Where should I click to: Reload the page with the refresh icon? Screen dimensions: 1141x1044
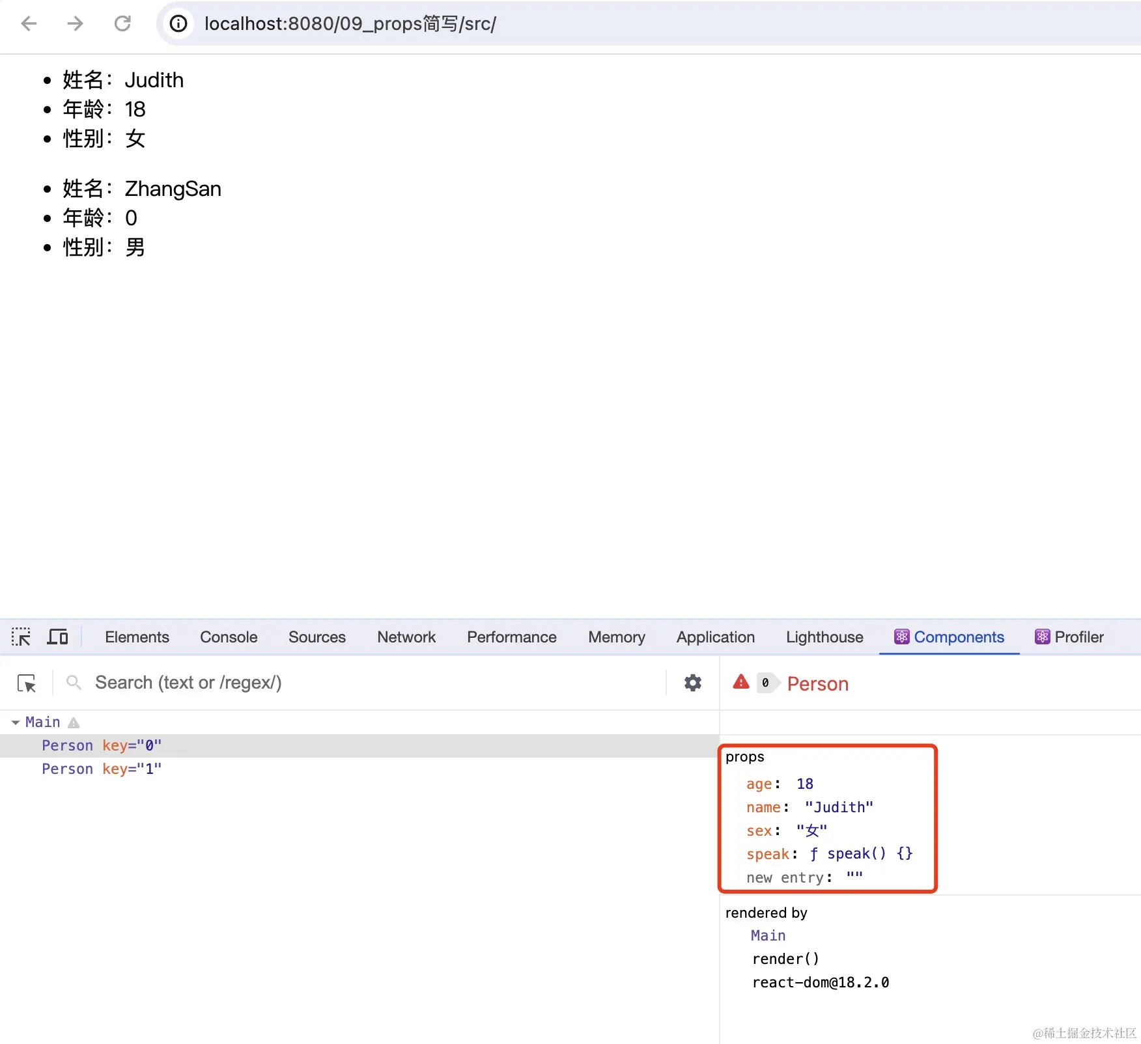click(122, 24)
